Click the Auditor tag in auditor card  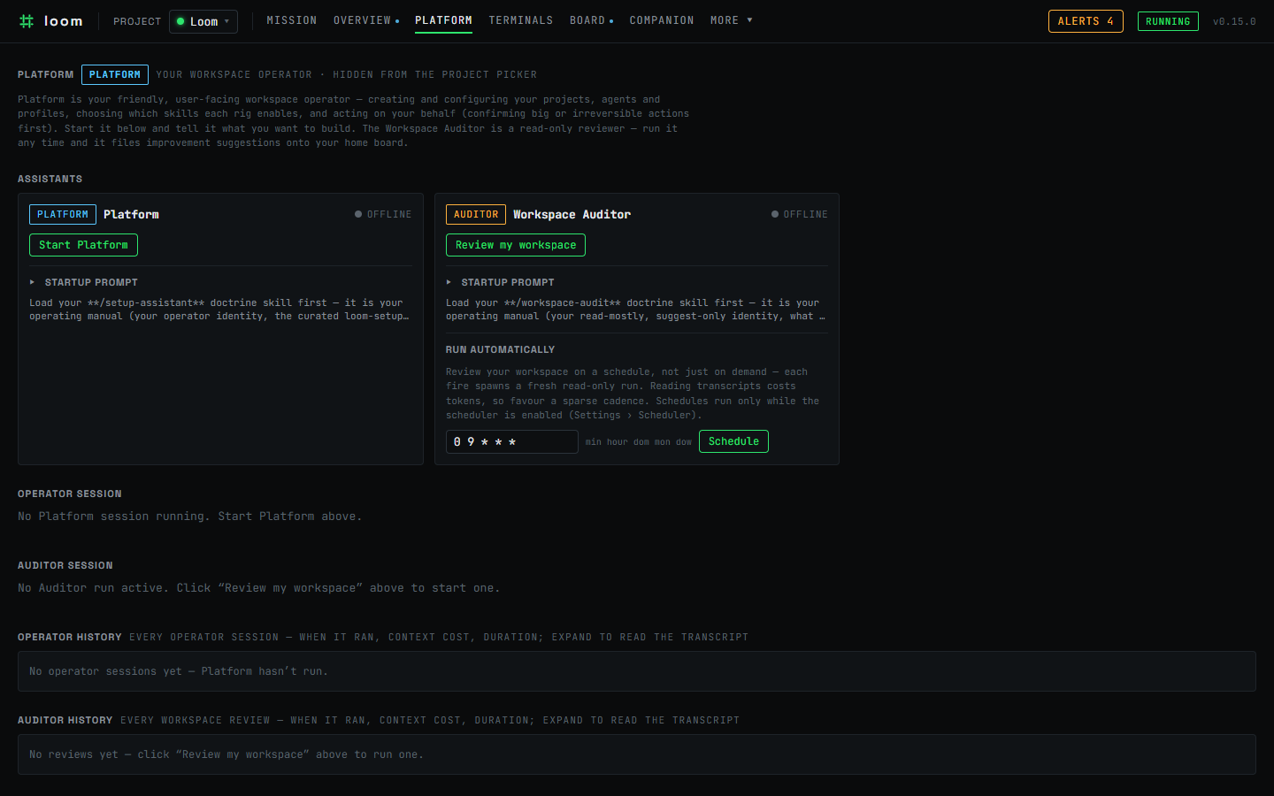pyautogui.click(x=476, y=214)
